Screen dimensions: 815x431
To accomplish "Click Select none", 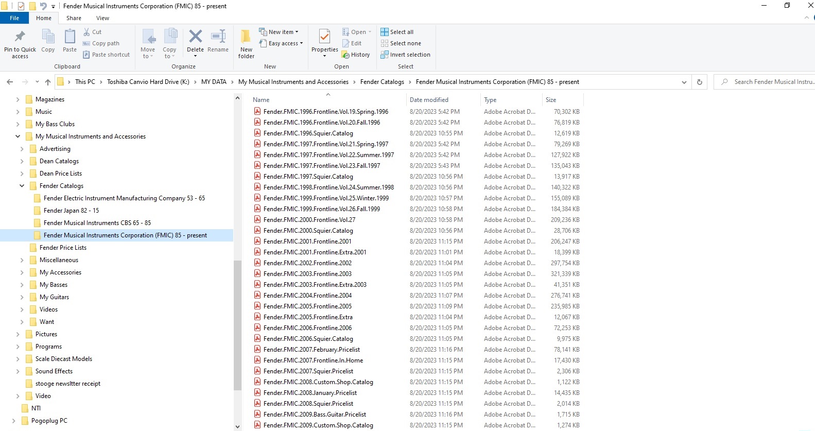I will pos(401,43).
